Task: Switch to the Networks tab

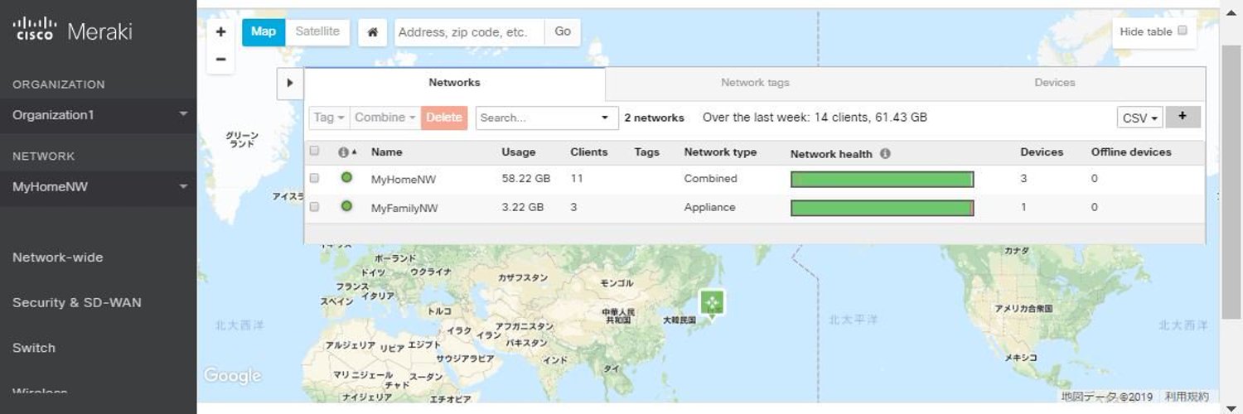Action: click(454, 83)
